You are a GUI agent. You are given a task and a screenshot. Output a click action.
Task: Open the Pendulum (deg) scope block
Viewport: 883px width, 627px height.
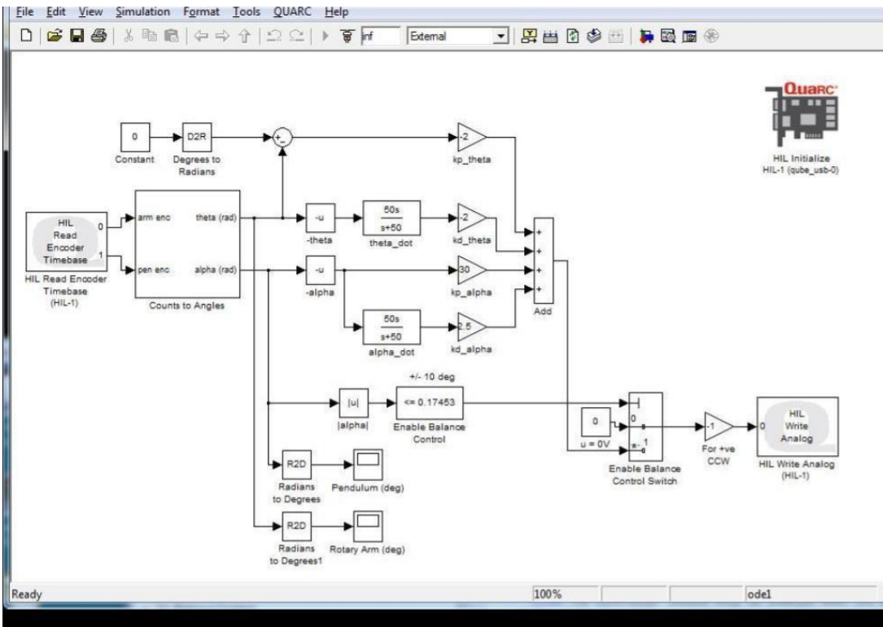pyautogui.click(x=368, y=464)
